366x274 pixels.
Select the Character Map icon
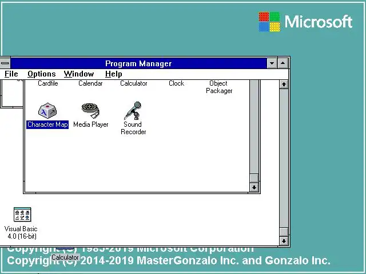coord(47,111)
